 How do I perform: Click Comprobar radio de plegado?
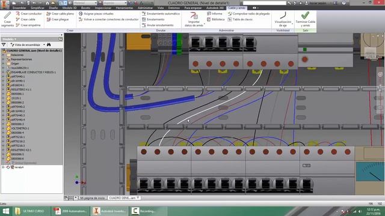[x=248, y=14]
